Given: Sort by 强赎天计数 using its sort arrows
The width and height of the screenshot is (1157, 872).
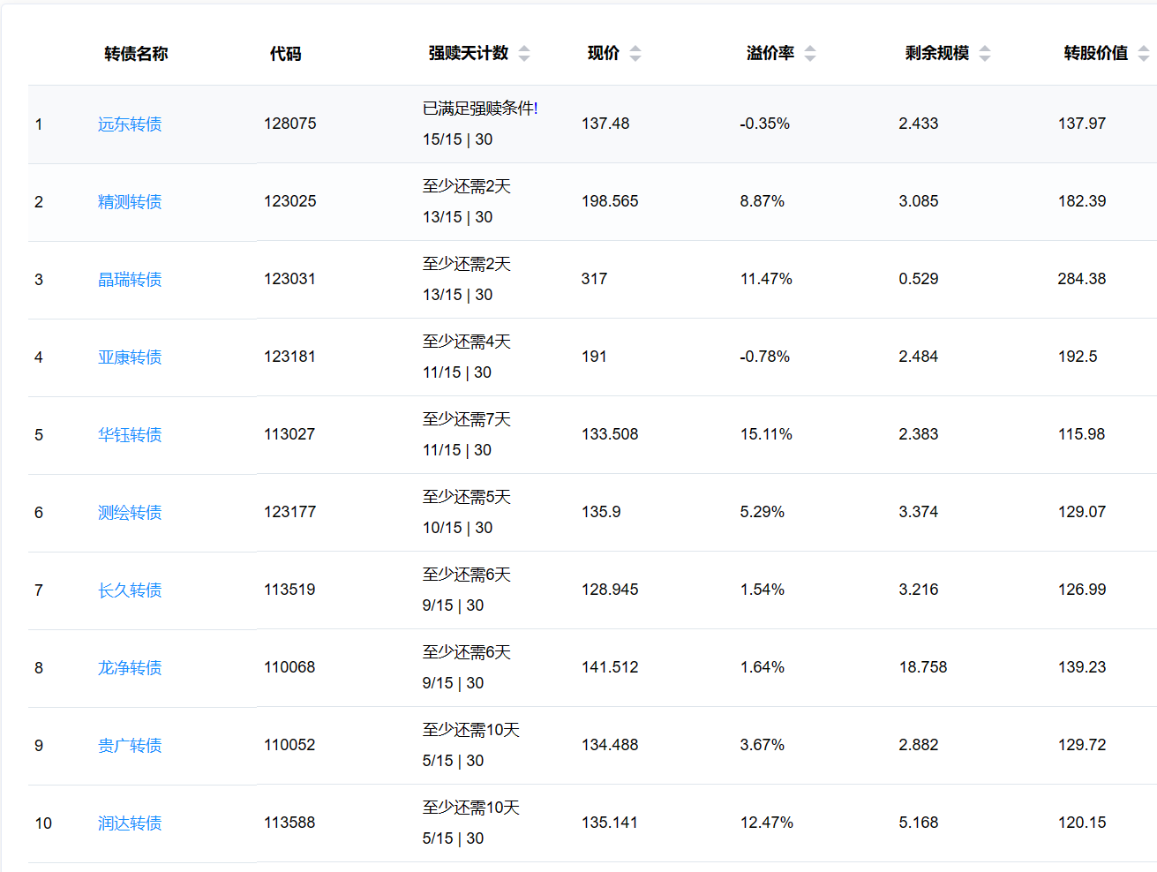Looking at the screenshot, I should pyautogui.click(x=524, y=54).
